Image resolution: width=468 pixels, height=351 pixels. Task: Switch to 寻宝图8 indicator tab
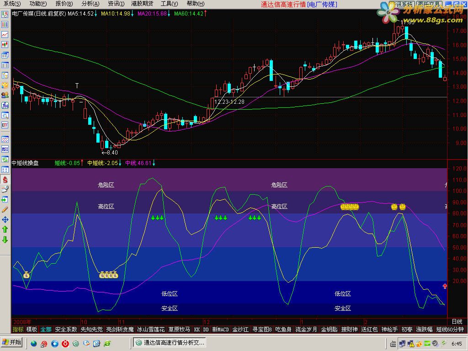coord(262,330)
